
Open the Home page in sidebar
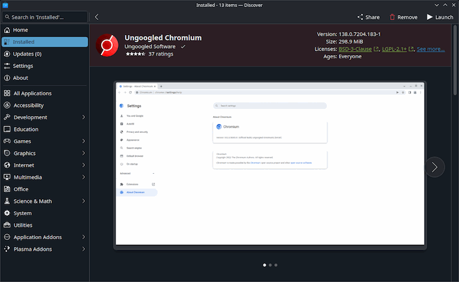point(21,30)
